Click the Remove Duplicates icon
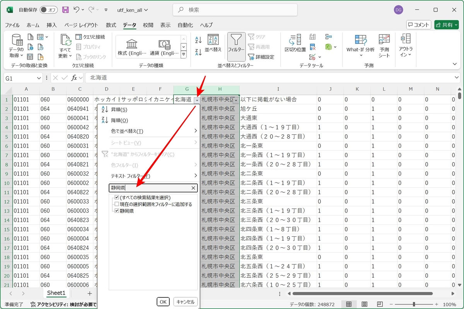 (313, 47)
